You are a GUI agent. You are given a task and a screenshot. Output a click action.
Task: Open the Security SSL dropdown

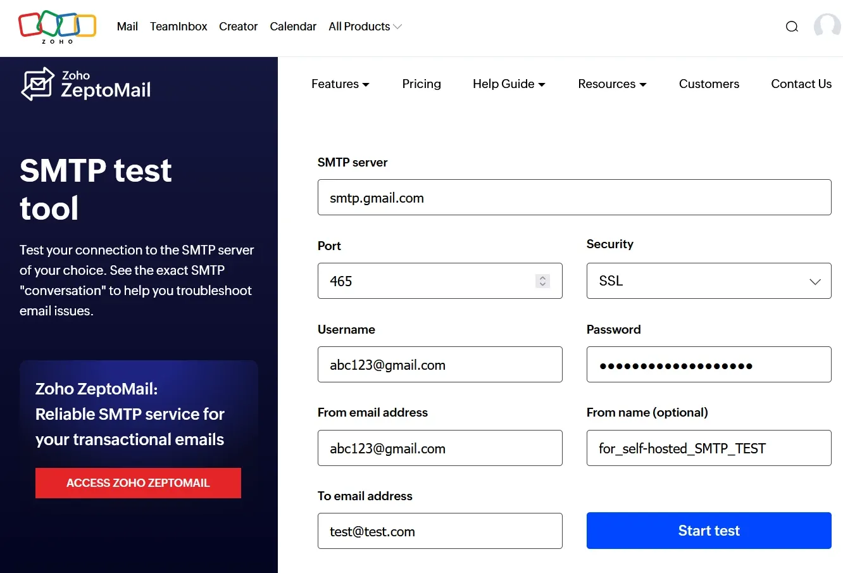[709, 281]
